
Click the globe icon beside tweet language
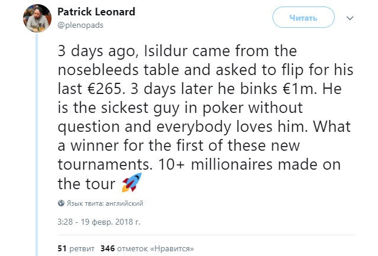(61, 203)
